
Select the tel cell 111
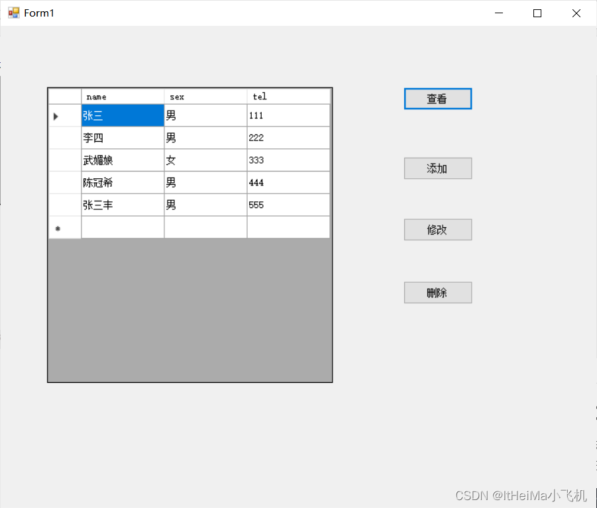[288, 115]
